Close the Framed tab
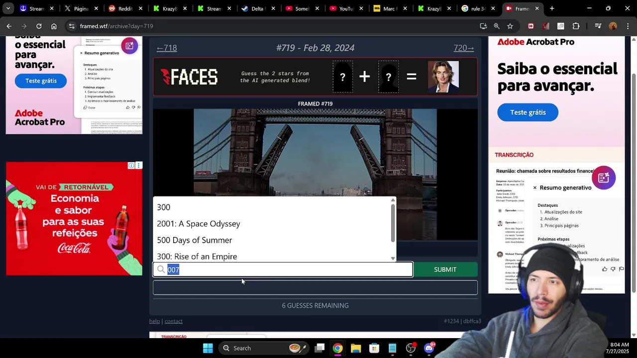This screenshot has height=358, width=637. (x=537, y=8)
